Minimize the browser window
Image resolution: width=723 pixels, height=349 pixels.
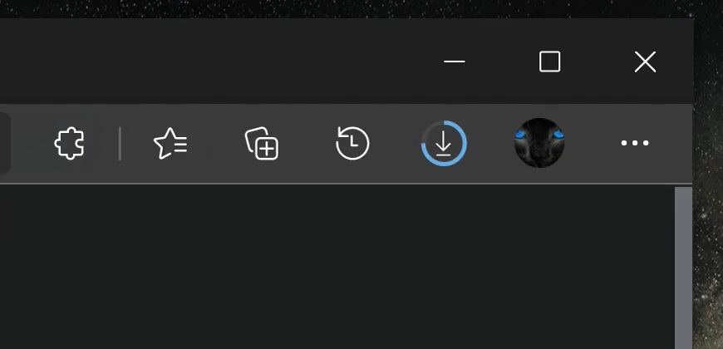455,61
